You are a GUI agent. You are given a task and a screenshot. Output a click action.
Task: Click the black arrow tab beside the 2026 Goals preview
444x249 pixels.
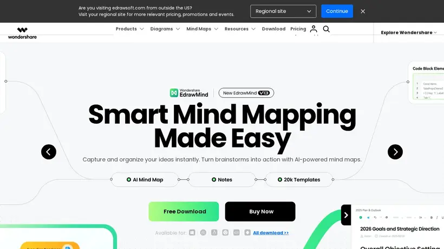[x=346, y=215]
